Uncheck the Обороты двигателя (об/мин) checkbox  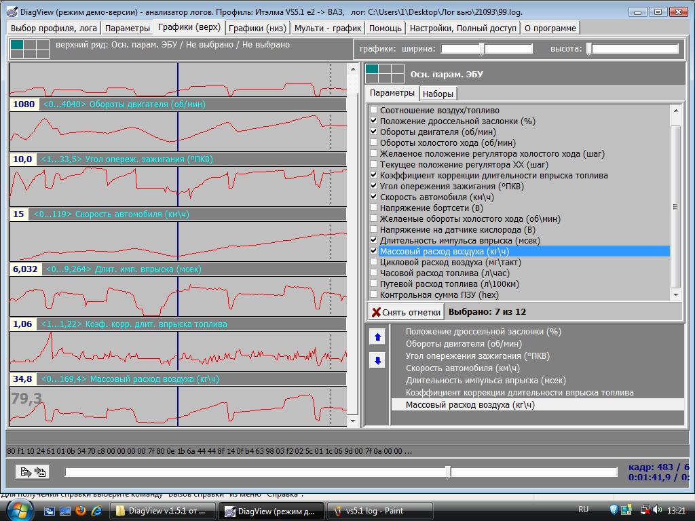pos(373,132)
